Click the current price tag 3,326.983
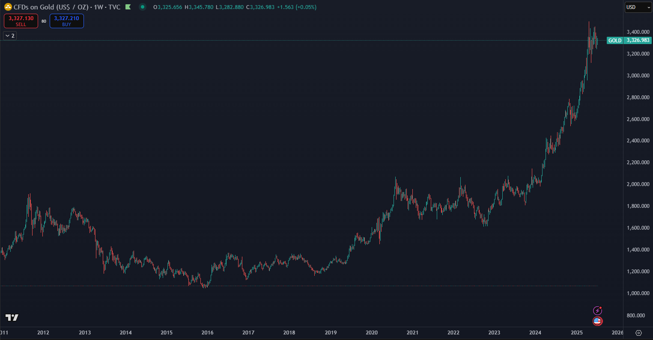 [x=638, y=41]
